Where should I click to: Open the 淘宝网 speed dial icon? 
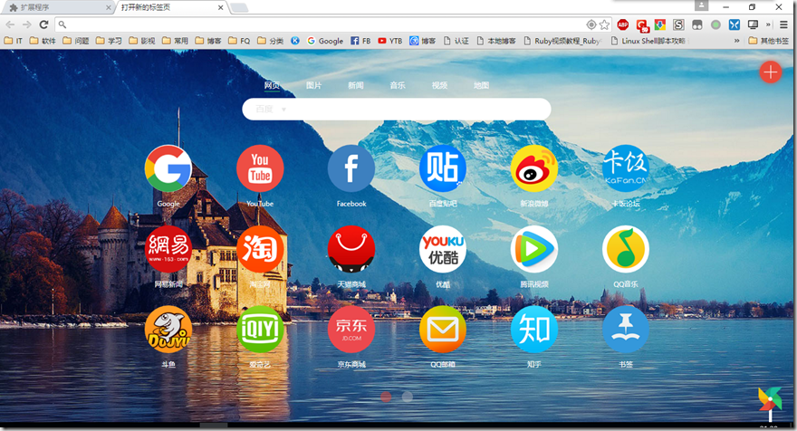(260, 249)
